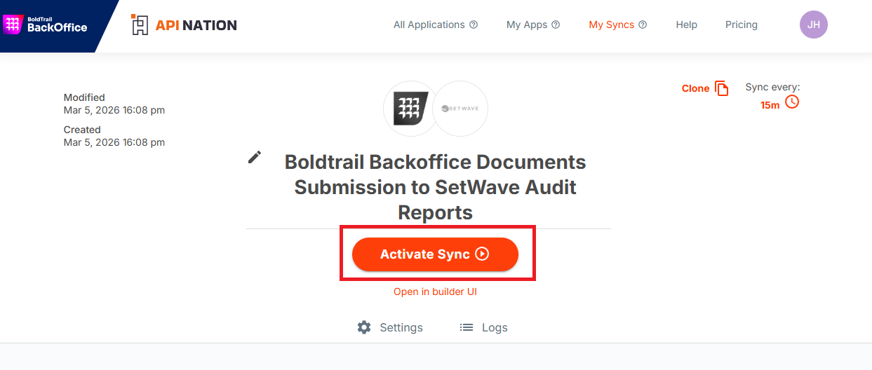Open the All Applications menu item
This screenshot has height=370, width=872.
429,25
